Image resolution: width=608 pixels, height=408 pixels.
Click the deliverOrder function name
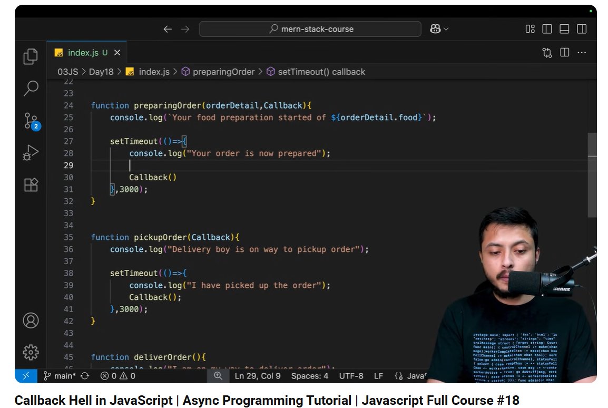pos(163,357)
